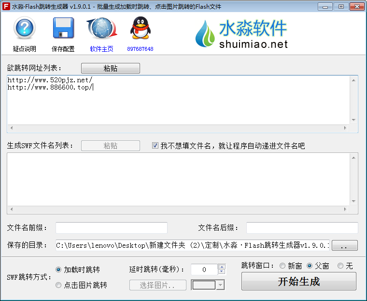Click SWF list vertical scrollbar up arrow
The width and height of the screenshot is (367, 301).
353,158
